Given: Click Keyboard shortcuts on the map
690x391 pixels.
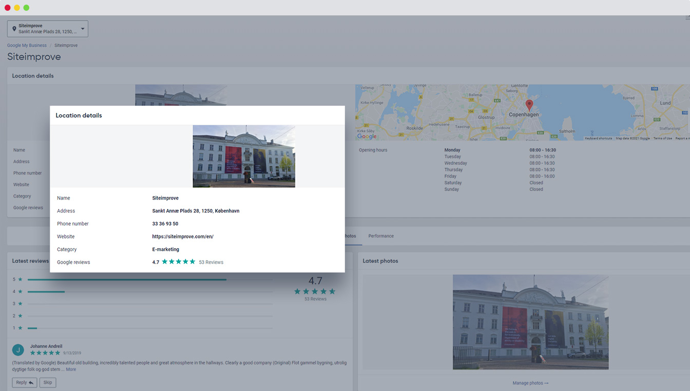Looking at the screenshot, I should click(598, 138).
